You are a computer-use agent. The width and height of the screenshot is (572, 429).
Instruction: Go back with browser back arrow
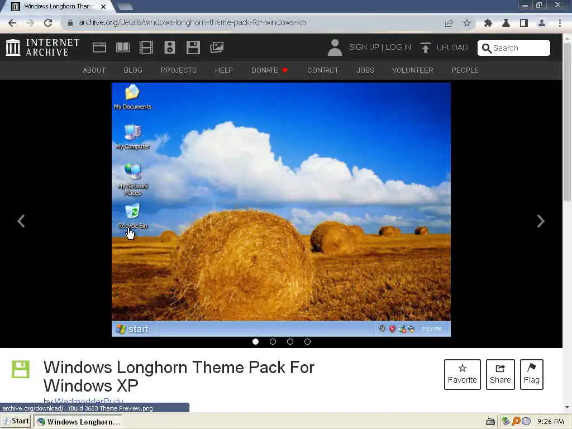(x=12, y=23)
